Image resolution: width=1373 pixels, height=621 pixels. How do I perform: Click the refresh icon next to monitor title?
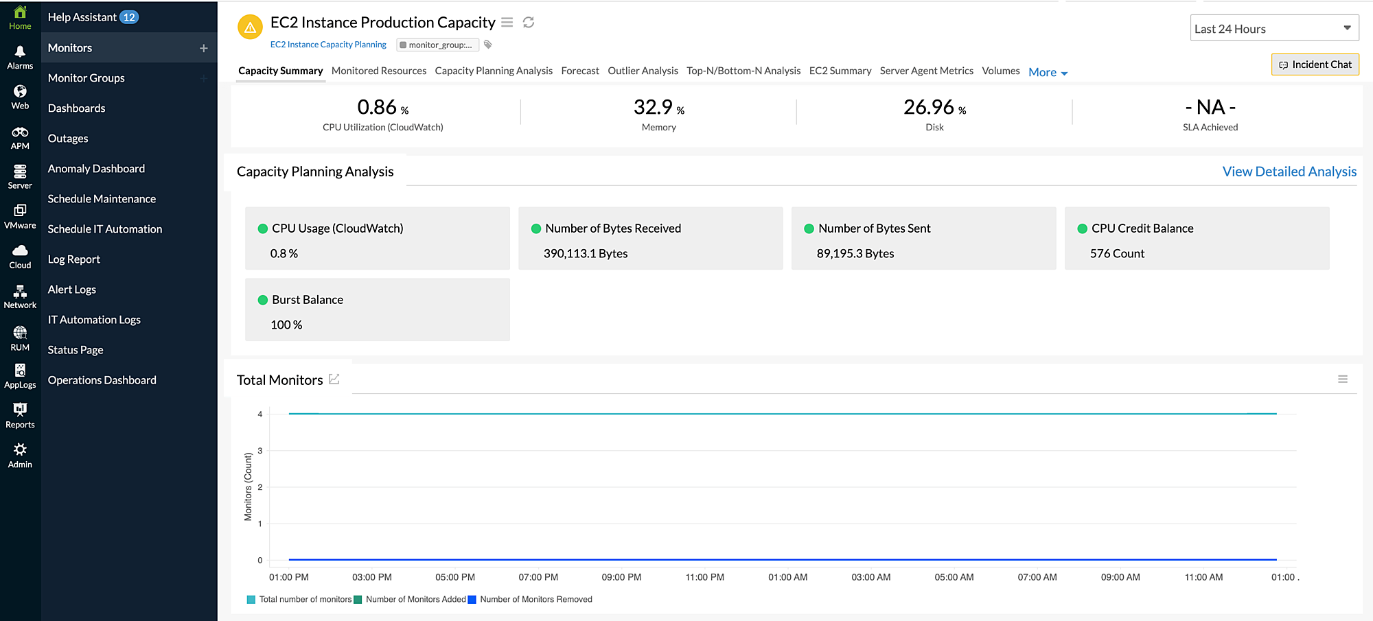(528, 22)
